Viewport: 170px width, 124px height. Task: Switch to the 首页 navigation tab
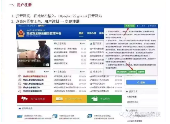click(81, 33)
